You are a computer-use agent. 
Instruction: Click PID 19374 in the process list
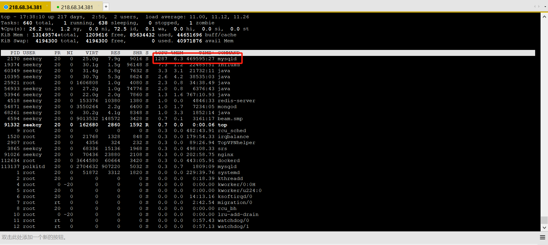[x=12, y=65]
